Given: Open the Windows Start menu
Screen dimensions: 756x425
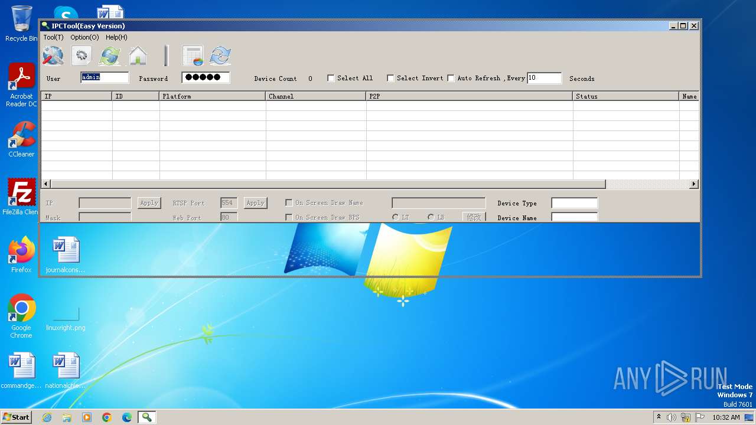Looking at the screenshot, I should click(16, 417).
